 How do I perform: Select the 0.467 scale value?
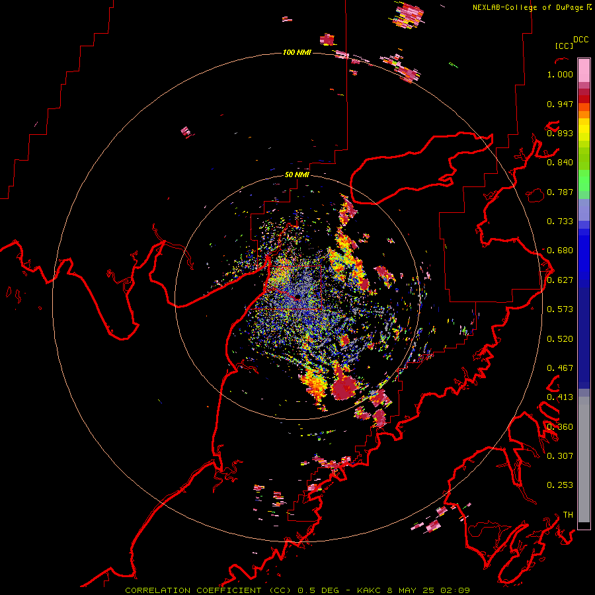pos(560,368)
